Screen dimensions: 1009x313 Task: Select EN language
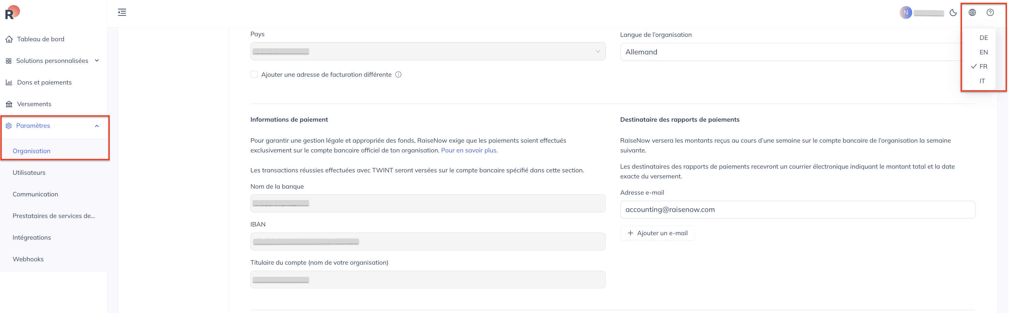tap(983, 52)
